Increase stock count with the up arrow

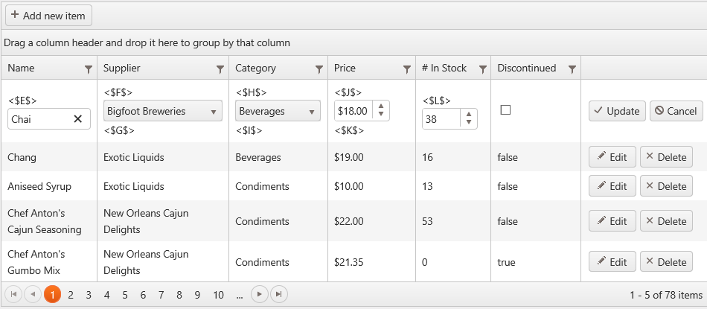tap(469, 115)
